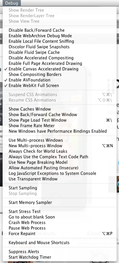Click Force Repaint item
Viewport: 119px width, 263px height.
coord(60,234)
